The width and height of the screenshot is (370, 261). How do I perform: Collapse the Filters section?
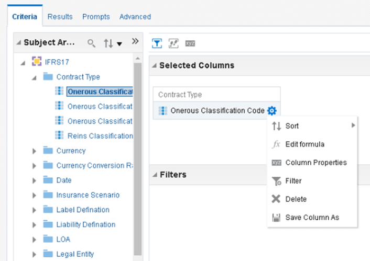pos(155,175)
